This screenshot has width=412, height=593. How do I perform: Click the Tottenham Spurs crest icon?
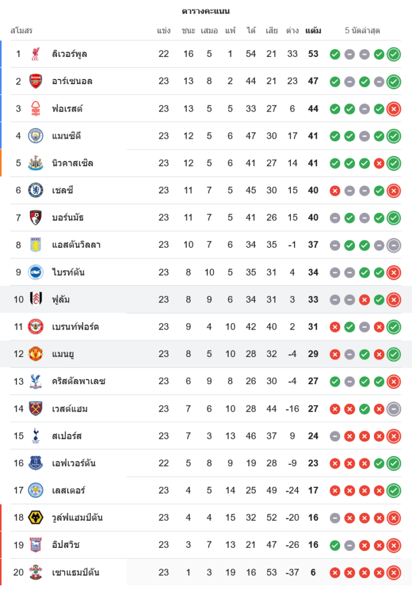[x=36, y=436]
